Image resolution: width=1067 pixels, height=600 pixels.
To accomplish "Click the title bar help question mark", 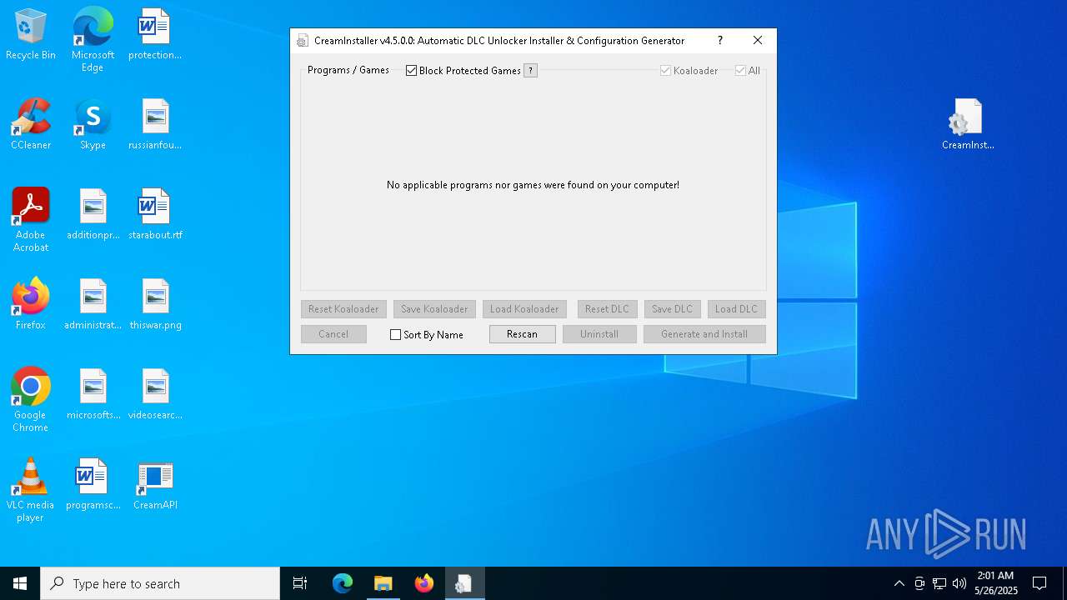I will click(x=720, y=40).
